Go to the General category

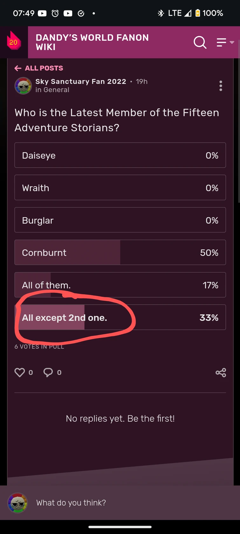[52, 90]
